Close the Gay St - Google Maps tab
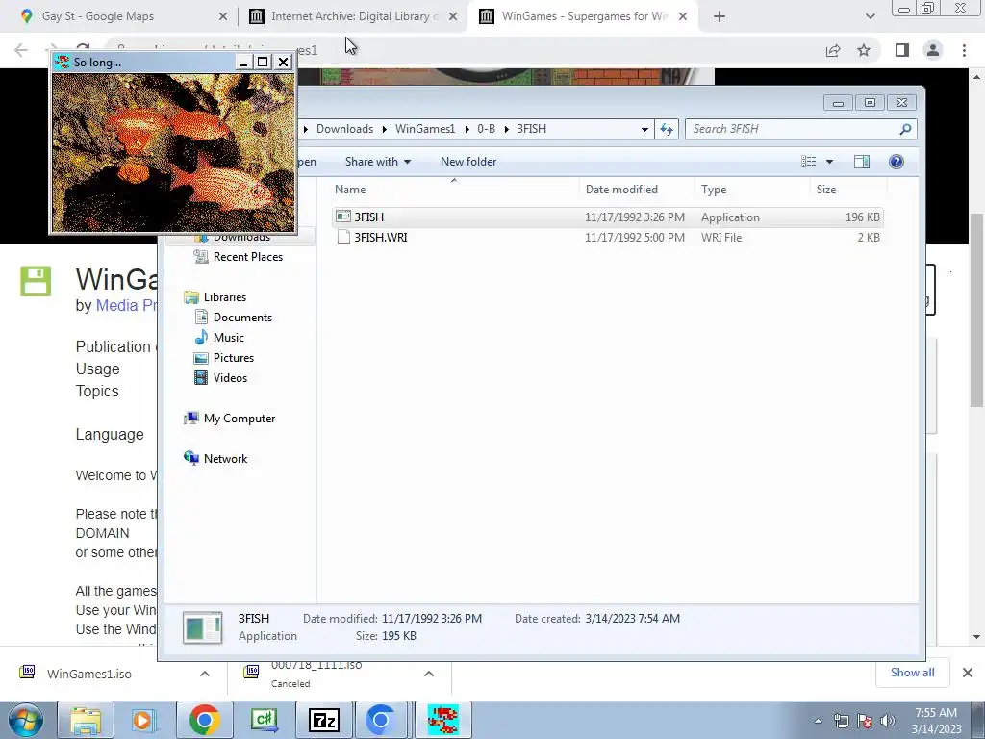This screenshot has height=739, width=985. coord(222,16)
